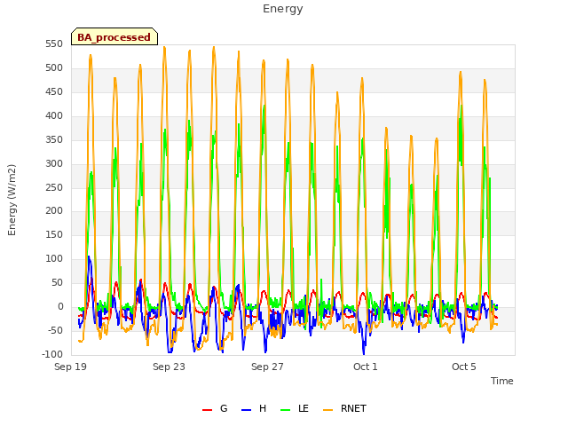Click the 100 y-axis tick label
This screenshot has width=568, height=426.
click(54, 259)
